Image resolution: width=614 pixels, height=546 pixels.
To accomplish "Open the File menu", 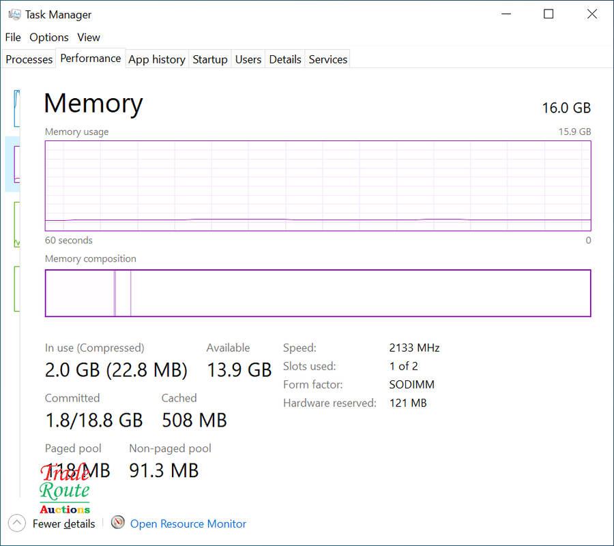I will pyautogui.click(x=13, y=37).
